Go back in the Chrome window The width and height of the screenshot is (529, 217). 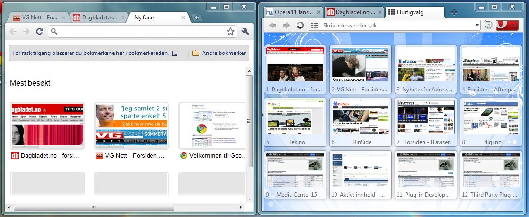tap(13, 32)
